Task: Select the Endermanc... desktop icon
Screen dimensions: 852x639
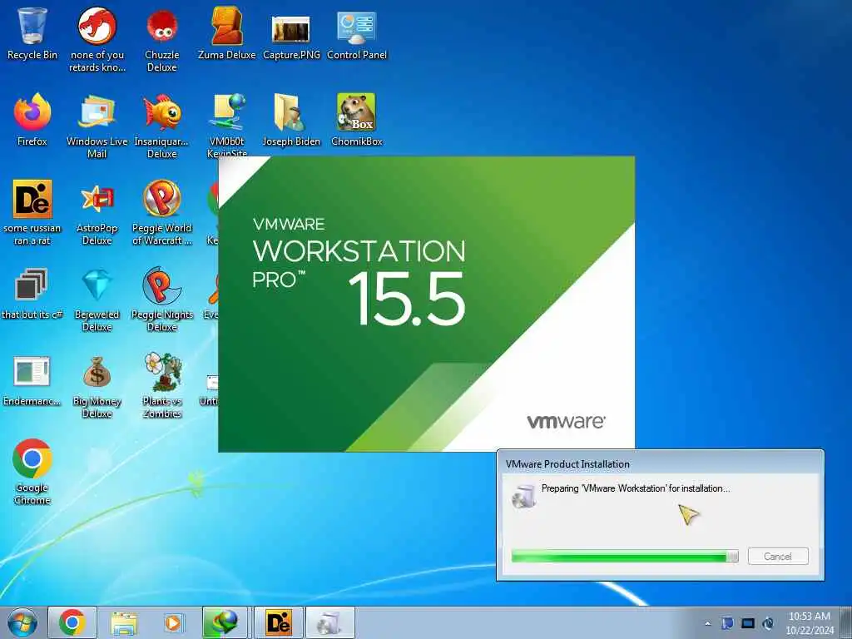Action: click(32, 379)
